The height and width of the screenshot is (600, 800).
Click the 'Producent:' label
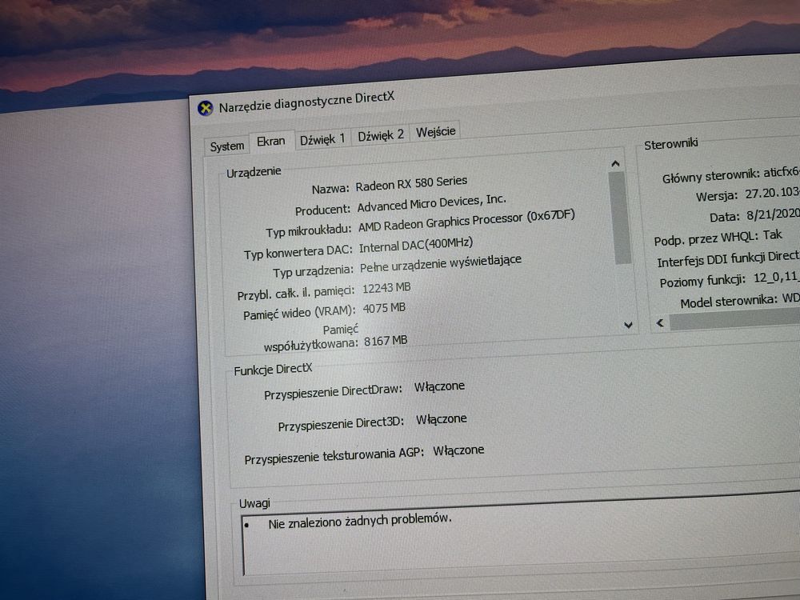click(322, 210)
